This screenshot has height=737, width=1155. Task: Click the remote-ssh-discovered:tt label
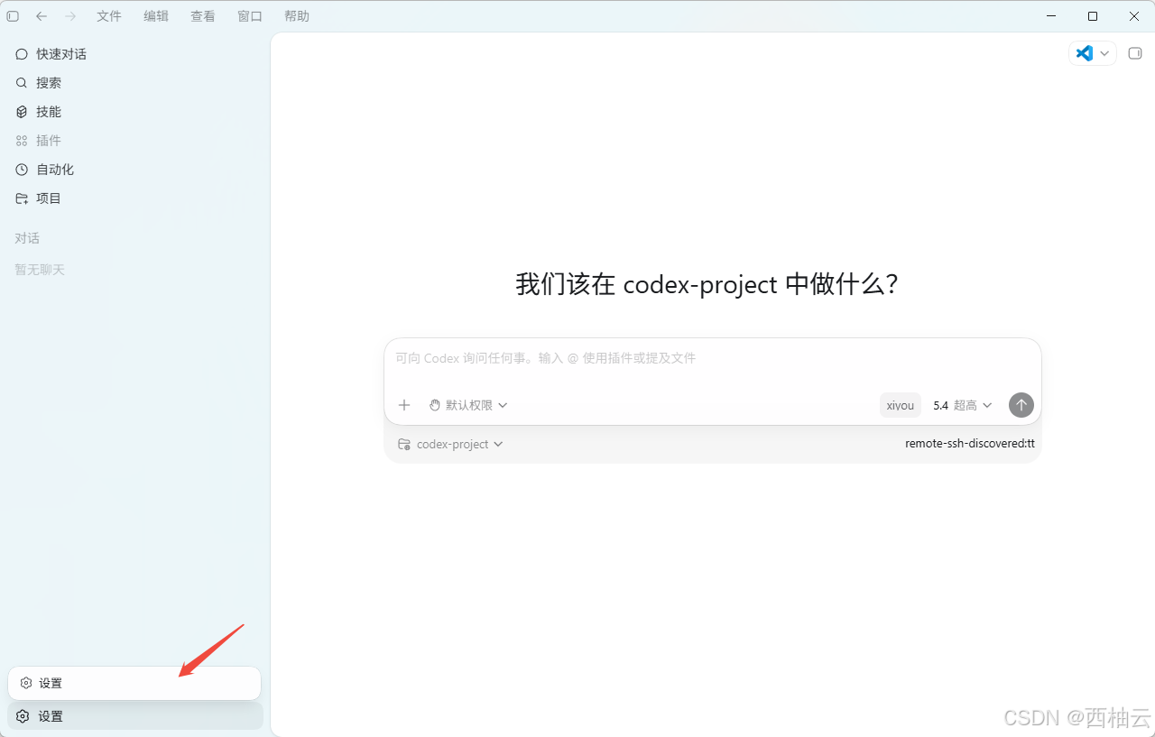[x=970, y=444]
